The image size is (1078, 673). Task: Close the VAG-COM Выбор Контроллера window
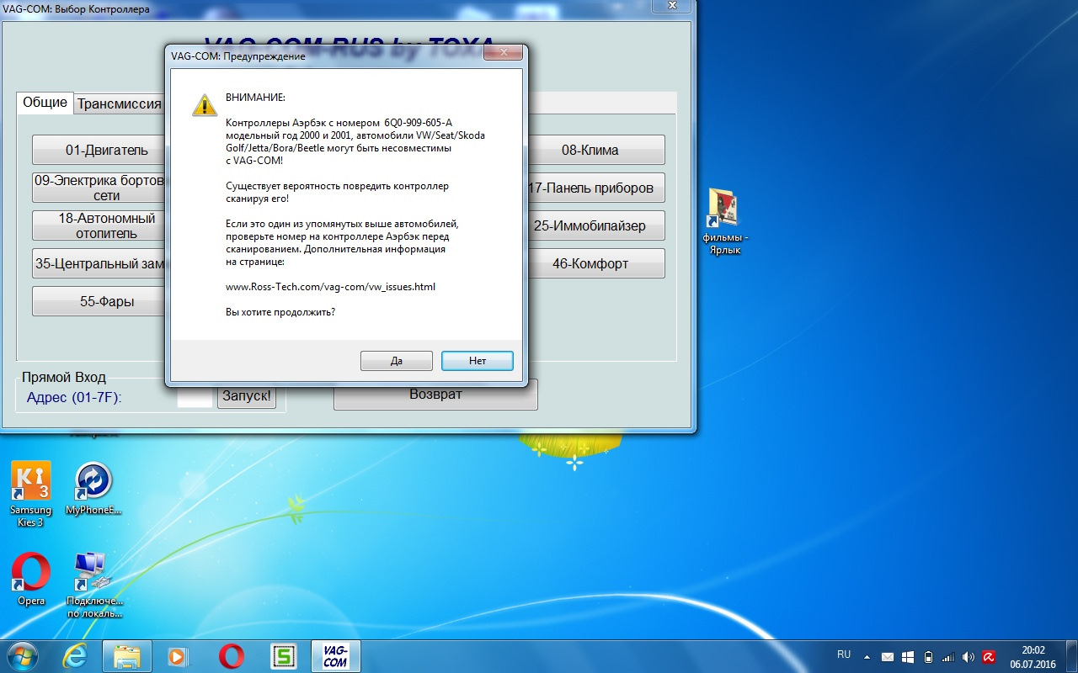(x=671, y=6)
